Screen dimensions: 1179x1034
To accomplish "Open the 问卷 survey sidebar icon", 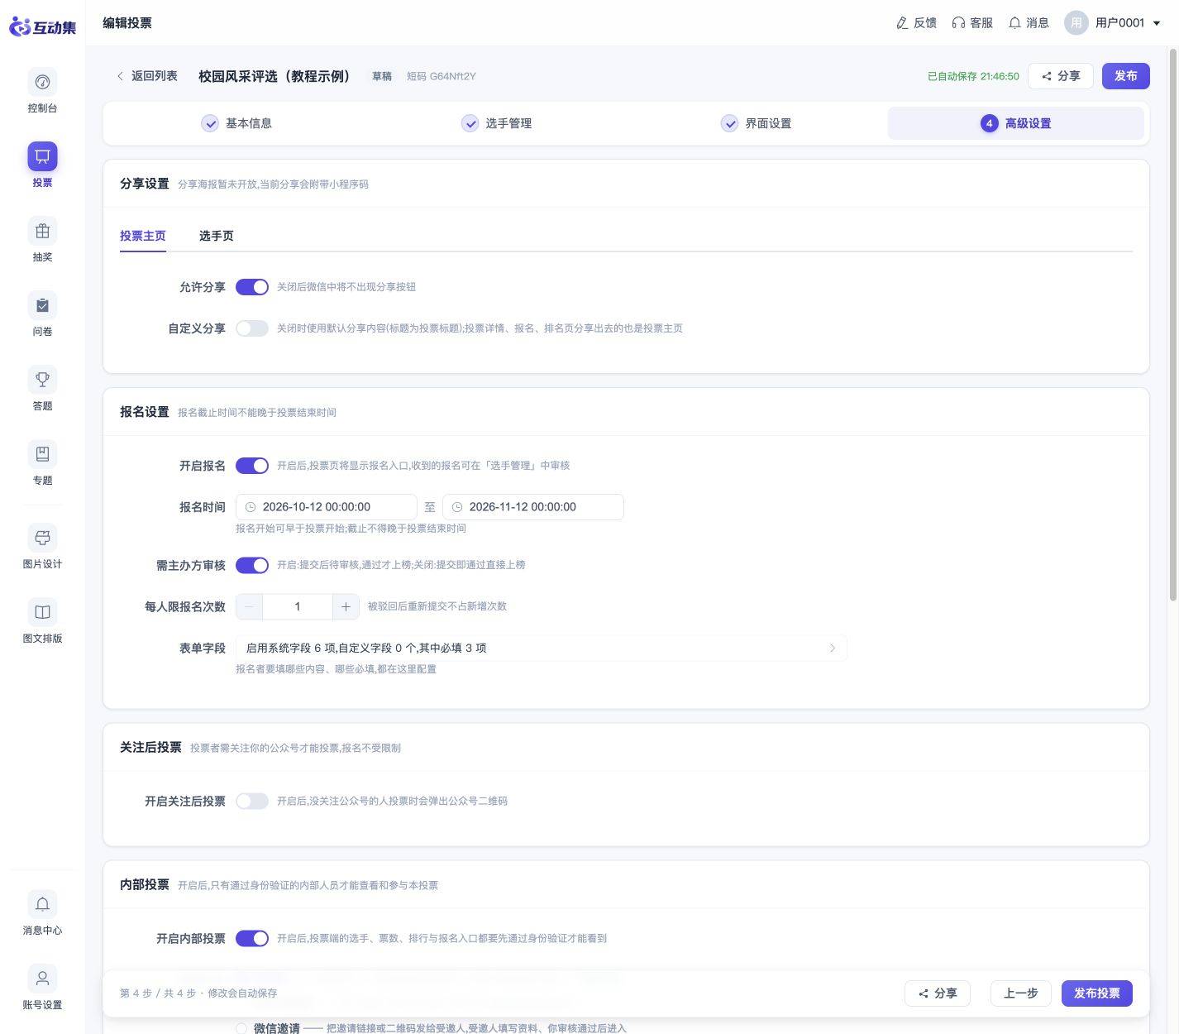I will (x=42, y=305).
